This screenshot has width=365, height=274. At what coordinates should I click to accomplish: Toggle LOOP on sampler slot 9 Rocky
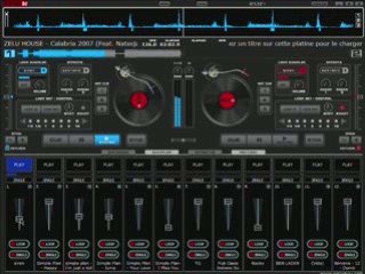(258, 244)
